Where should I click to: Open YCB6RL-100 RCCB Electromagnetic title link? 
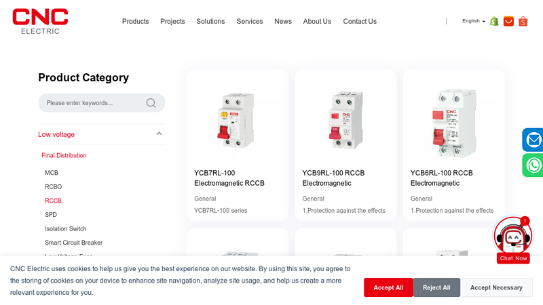click(x=442, y=178)
